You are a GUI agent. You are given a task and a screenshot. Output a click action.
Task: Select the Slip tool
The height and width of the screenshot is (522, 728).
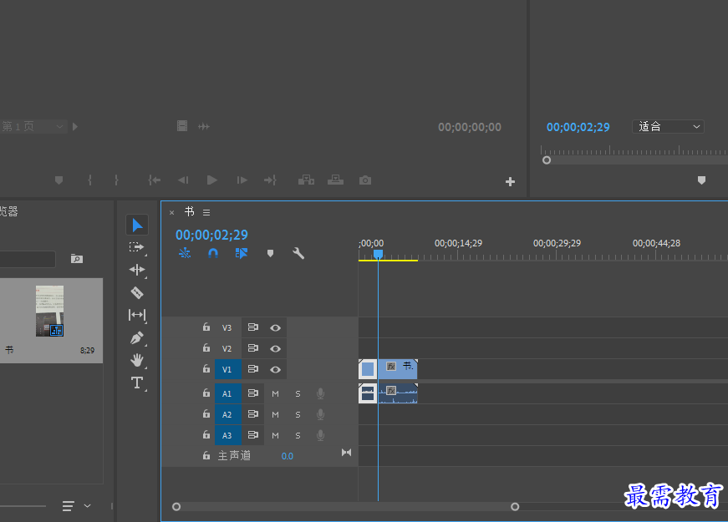coord(137,315)
